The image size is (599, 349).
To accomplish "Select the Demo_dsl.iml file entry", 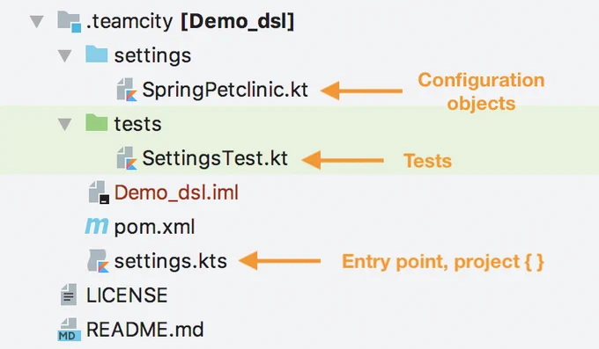I will pyautogui.click(x=176, y=193).
